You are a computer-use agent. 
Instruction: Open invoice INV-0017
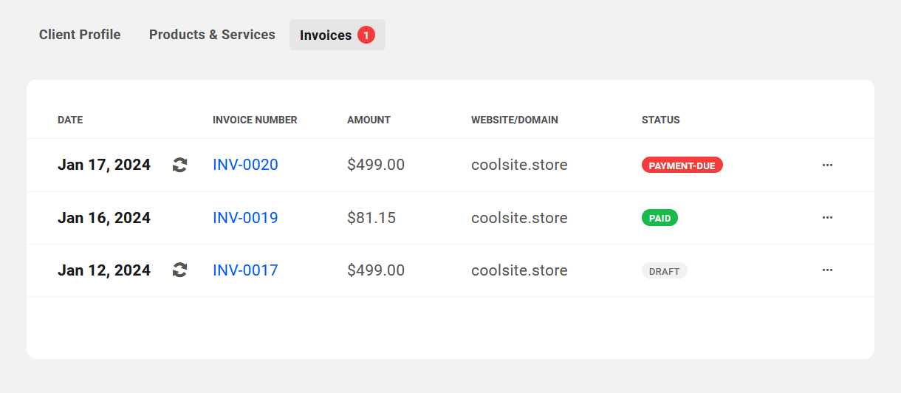(x=245, y=270)
